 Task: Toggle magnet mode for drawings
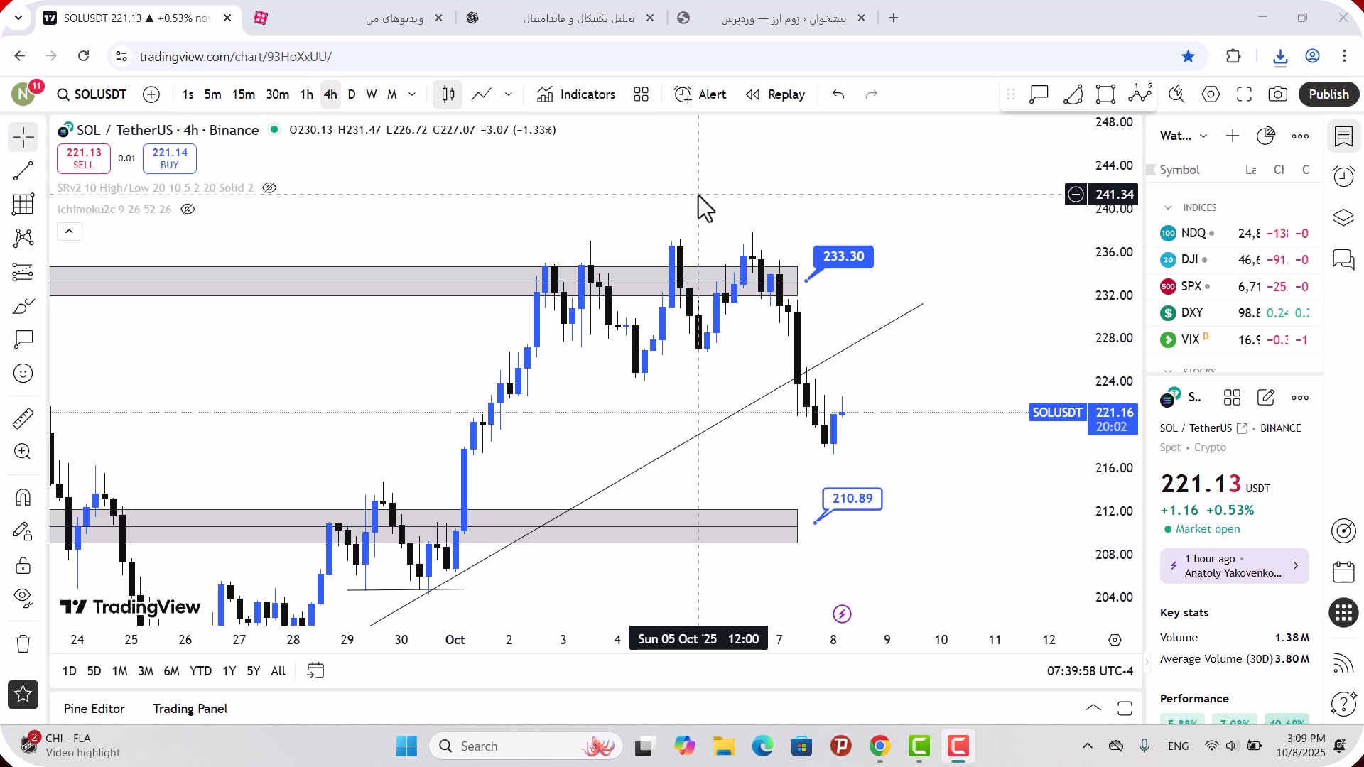click(x=23, y=497)
